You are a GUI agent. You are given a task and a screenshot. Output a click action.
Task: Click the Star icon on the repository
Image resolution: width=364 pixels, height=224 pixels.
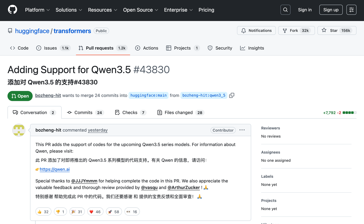click(324, 30)
